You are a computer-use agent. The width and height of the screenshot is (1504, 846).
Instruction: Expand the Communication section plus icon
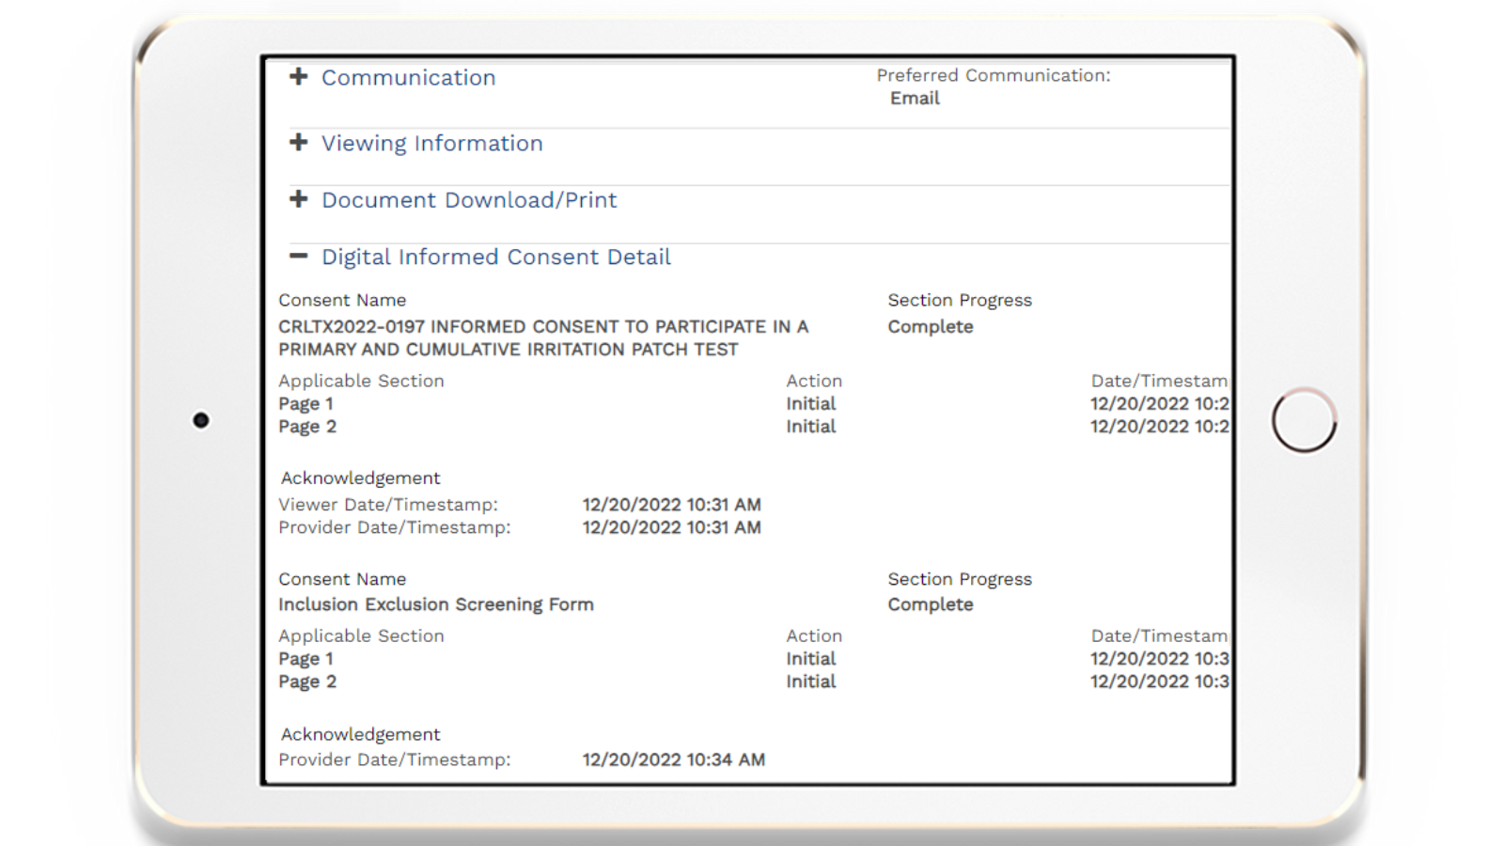tap(298, 76)
